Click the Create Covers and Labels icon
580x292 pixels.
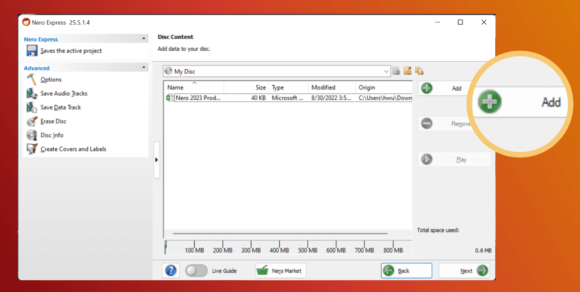tap(32, 149)
